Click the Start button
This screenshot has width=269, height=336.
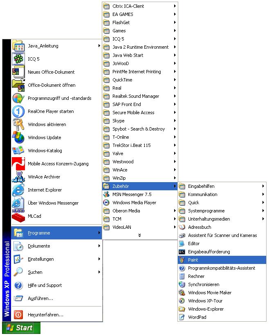click(x=21, y=328)
